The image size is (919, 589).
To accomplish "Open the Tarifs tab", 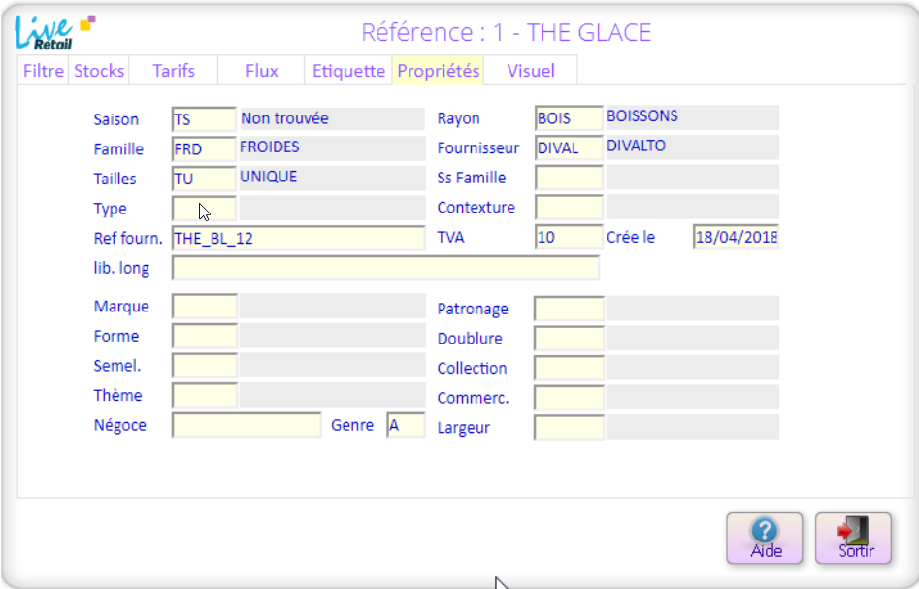I will pos(174,71).
